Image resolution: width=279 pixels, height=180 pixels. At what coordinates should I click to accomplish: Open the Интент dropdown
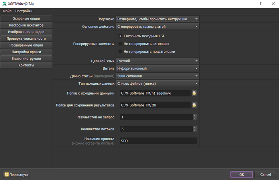157,68
